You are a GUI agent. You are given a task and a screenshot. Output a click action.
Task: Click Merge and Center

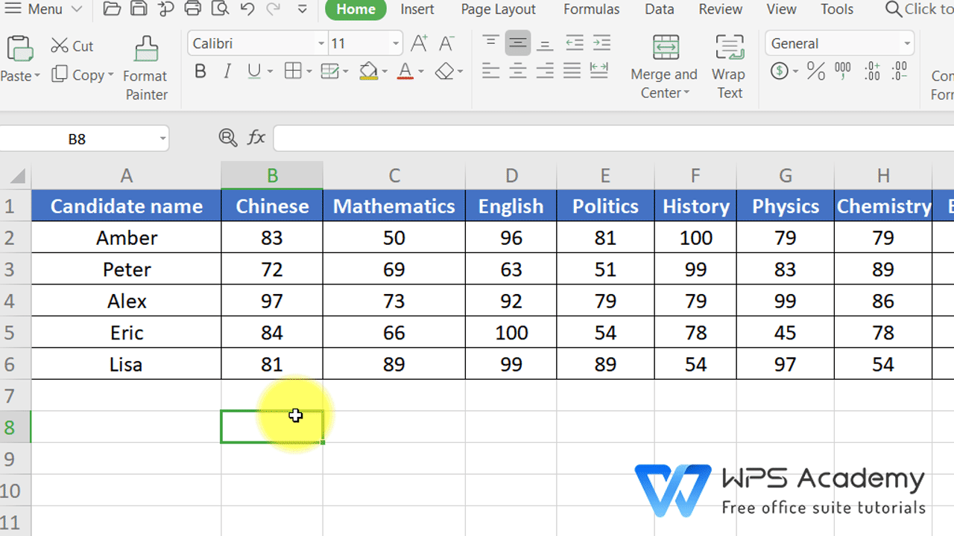point(664,67)
